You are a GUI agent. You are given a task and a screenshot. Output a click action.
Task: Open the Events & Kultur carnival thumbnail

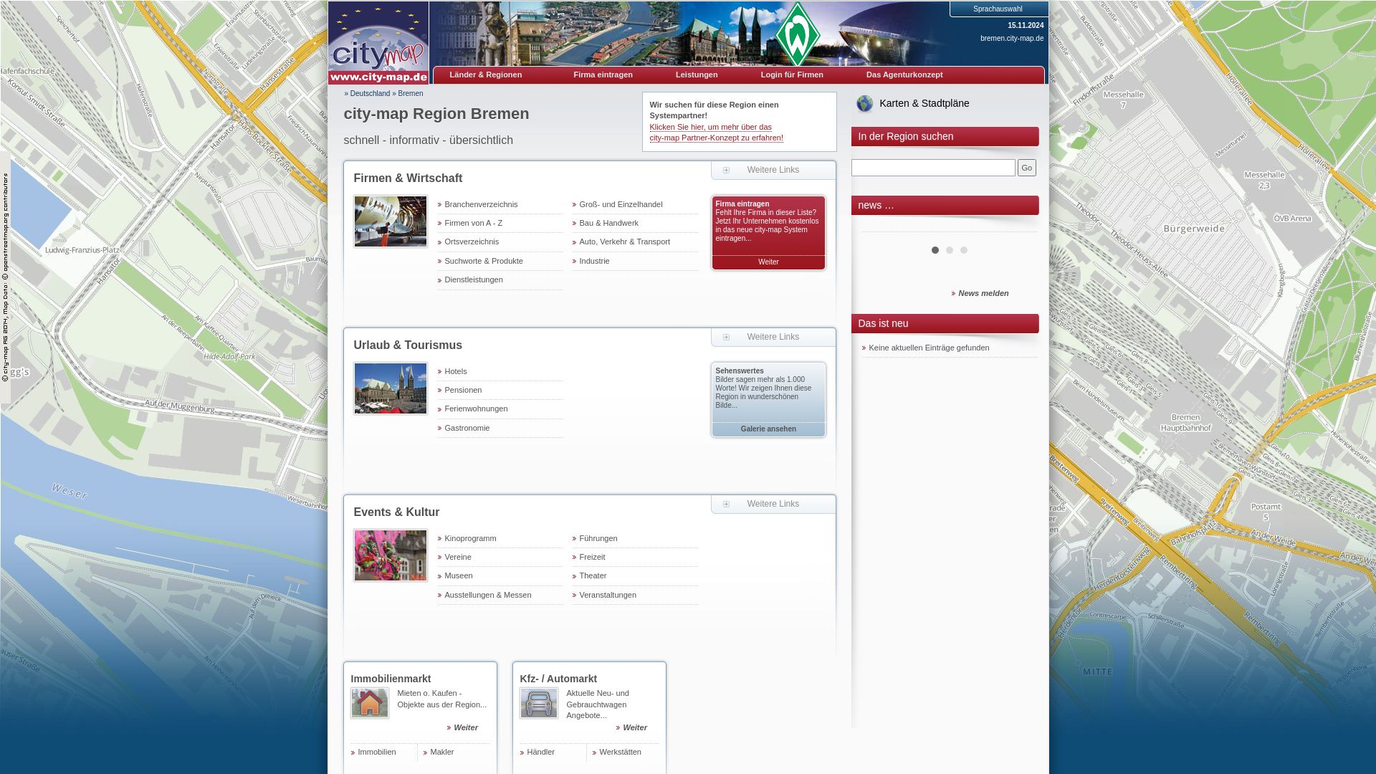tap(391, 555)
